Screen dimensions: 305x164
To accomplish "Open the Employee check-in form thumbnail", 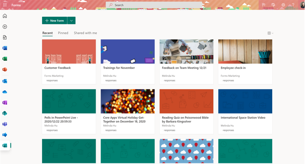I will (245, 52).
